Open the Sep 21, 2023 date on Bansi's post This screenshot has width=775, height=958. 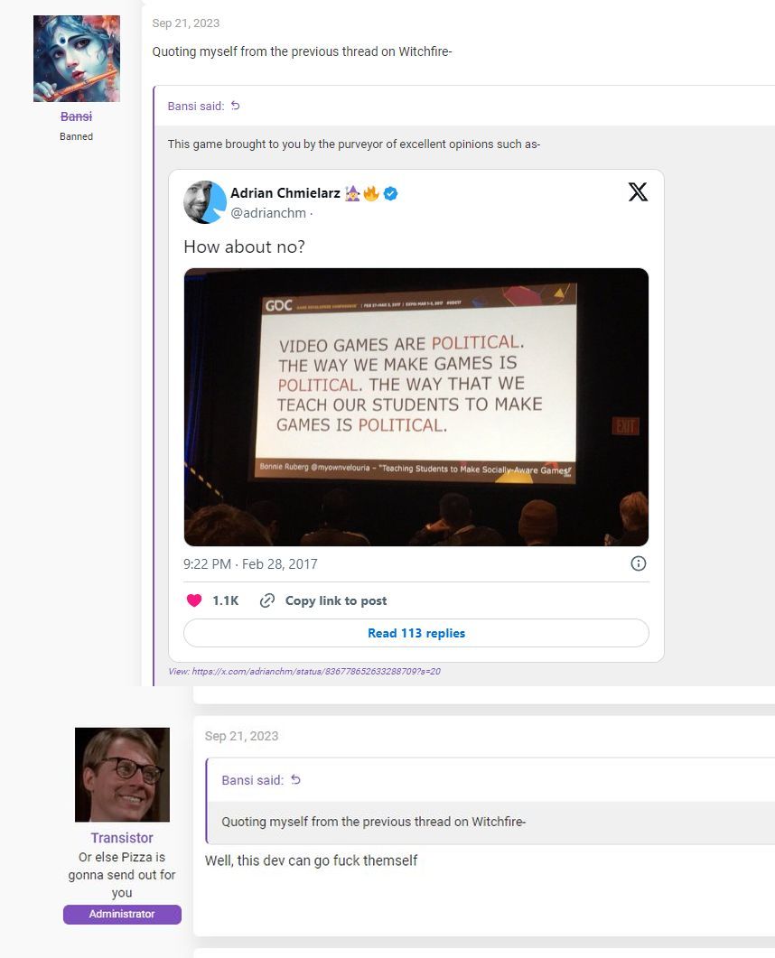(x=186, y=23)
